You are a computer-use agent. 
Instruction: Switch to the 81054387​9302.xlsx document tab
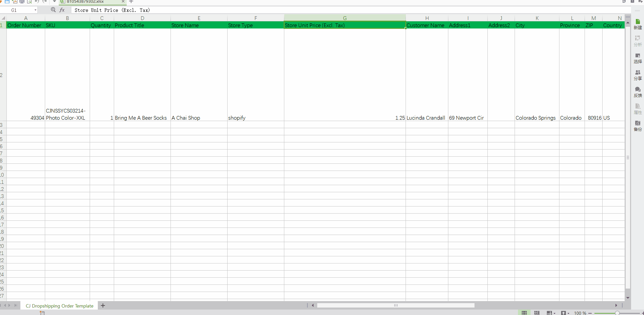pyautogui.click(x=85, y=2)
